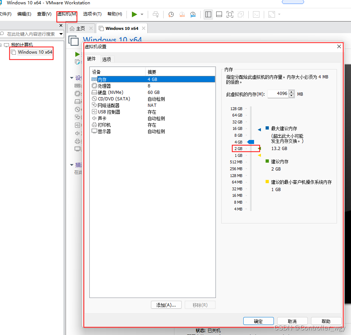Image resolution: width=351 pixels, height=335 pixels.
Task: Open the power options dropdown arrow
Action: pos(142,14)
